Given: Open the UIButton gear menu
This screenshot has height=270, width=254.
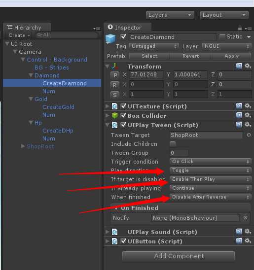Looking at the screenshot, I should 248,241.
